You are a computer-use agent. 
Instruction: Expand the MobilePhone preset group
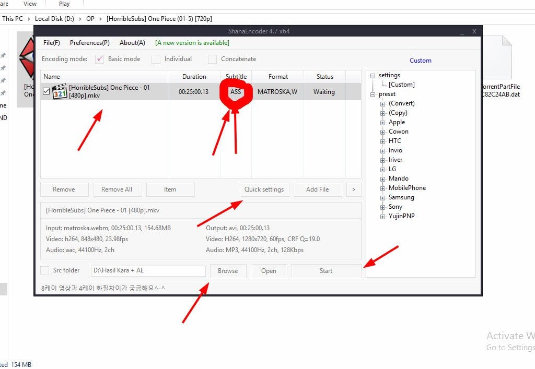click(382, 188)
